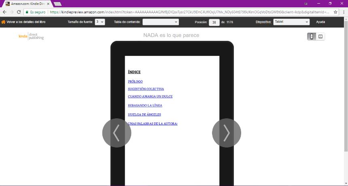Screen dimensions: 348x186
Task: Click the Chrome user profile icon
Action: tap(306, 4)
